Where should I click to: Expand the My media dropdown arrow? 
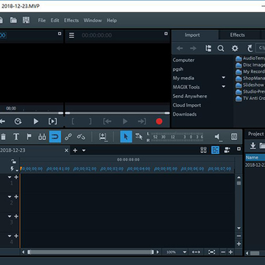point(224,77)
